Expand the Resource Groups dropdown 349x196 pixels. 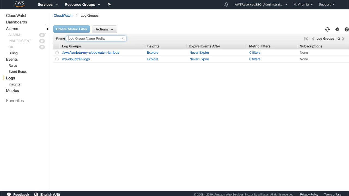pos(82,4)
